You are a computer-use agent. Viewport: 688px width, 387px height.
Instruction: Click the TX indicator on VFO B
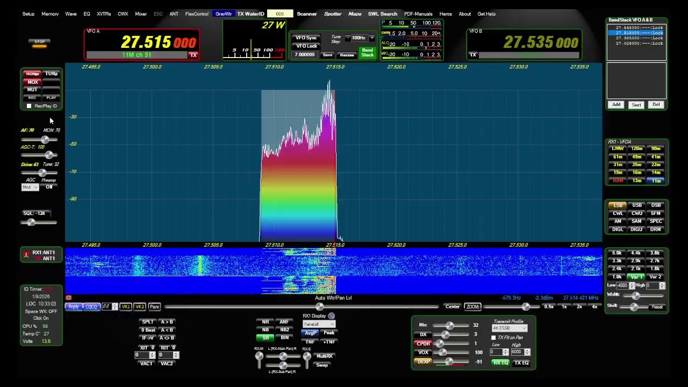click(473, 55)
